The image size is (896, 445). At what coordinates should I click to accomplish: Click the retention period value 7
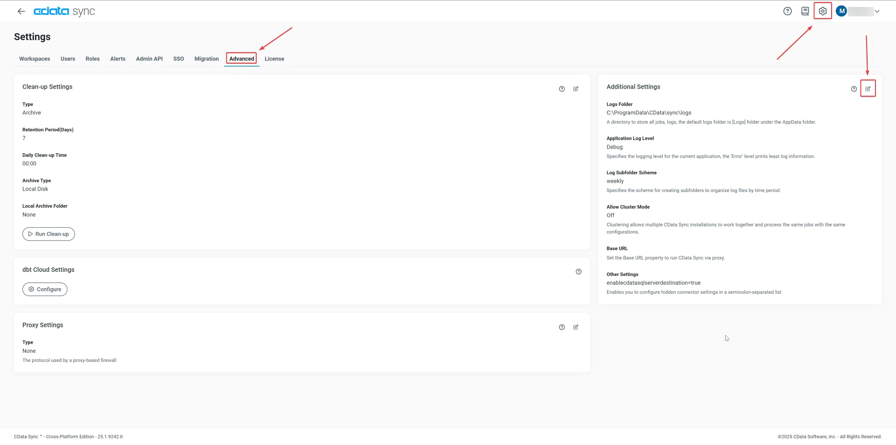24,138
